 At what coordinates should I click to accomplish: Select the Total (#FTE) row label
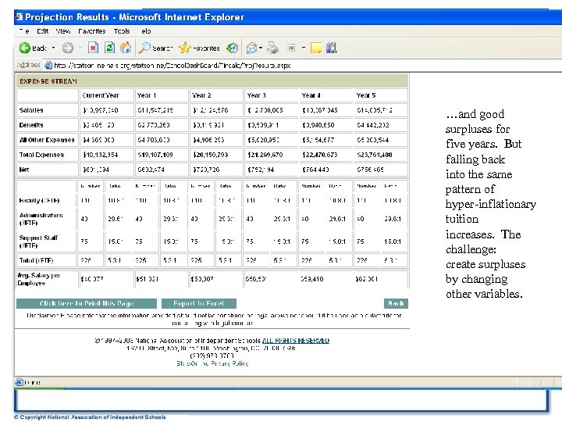click(x=36, y=260)
